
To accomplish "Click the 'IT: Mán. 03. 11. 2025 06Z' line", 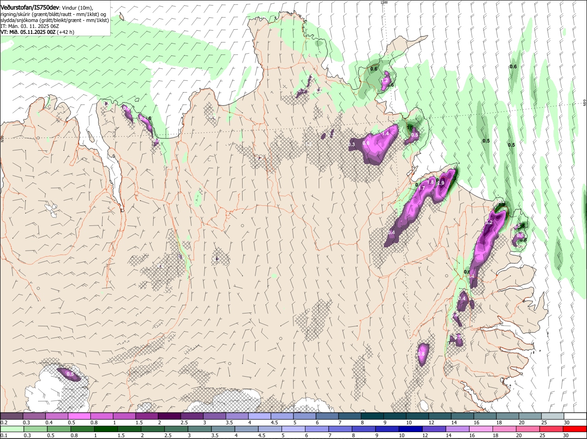I will coord(29,26).
